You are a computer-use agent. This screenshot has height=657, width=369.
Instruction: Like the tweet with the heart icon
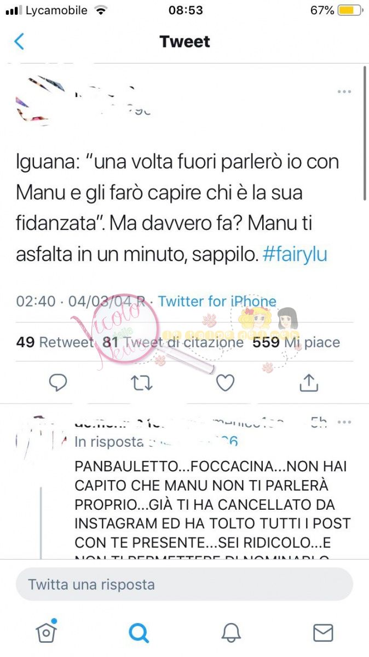click(x=225, y=383)
